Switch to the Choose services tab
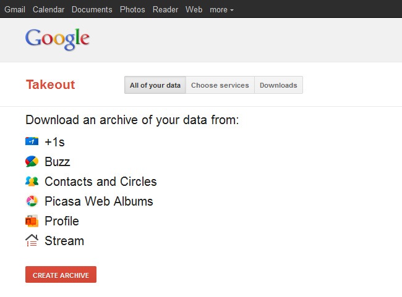This screenshot has height=297, width=402. point(220,85)
